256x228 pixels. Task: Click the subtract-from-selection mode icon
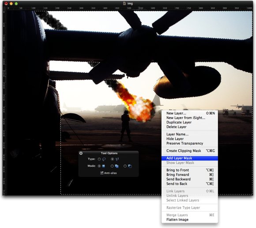[x=130, y=166]
